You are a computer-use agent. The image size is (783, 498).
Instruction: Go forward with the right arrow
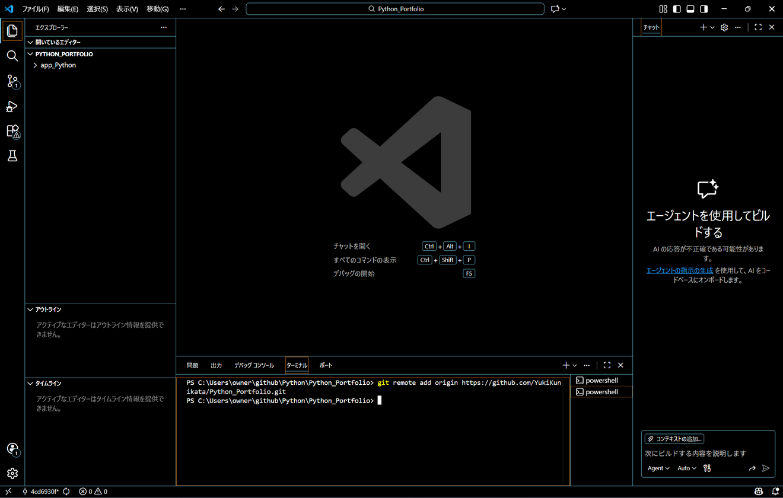pos(235,9)
